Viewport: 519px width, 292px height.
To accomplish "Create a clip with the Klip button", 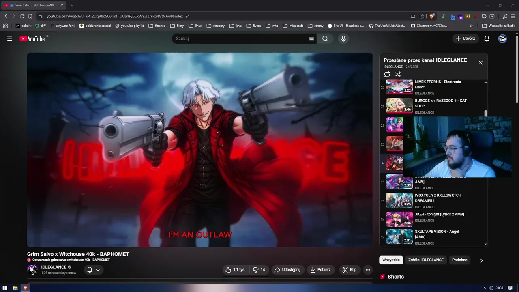I will pos(349,270).
